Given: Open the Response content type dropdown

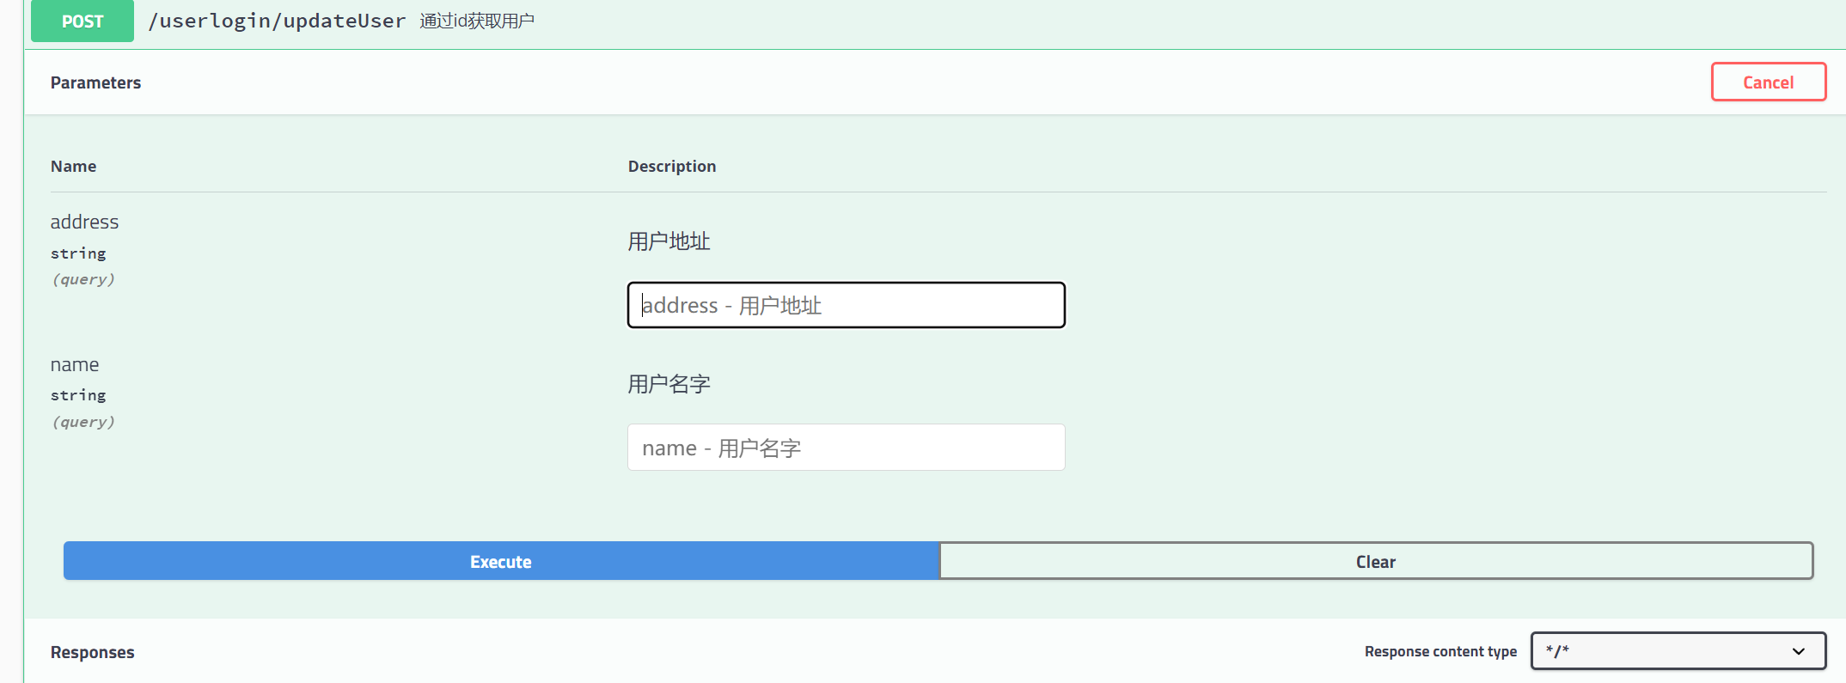Looking at the screenshot, I should click(x=1678, y=651).
